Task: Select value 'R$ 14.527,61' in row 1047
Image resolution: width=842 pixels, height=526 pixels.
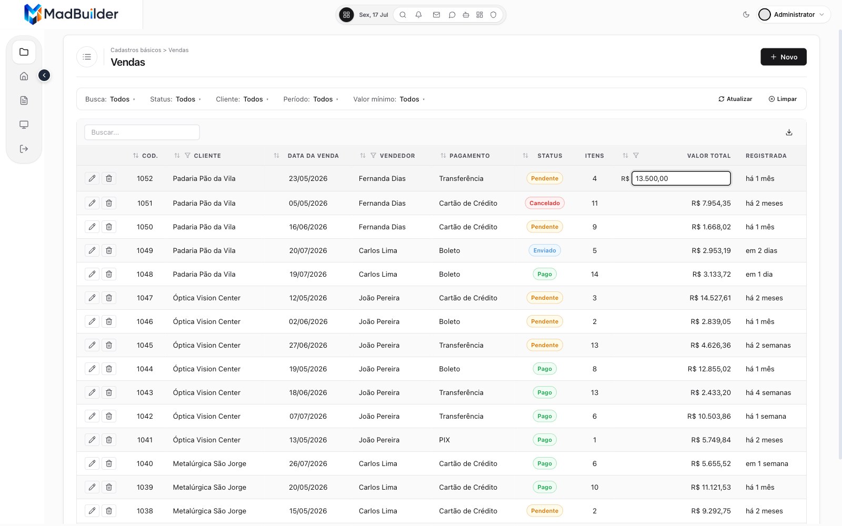Action: (x=710, y=298)
